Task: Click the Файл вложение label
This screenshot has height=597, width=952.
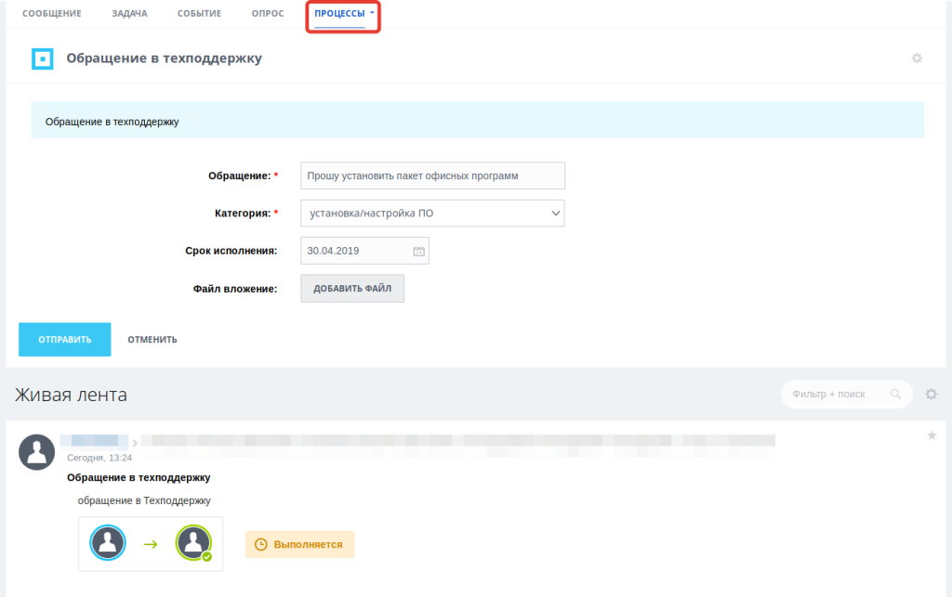Action: pyautogui.click(x=235, y=289)
